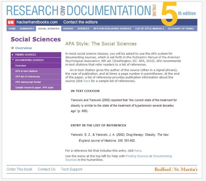Viewport: 206px width, 181px height.
Task: Click Contact Us footer link
Action: [x=46, y=169]
